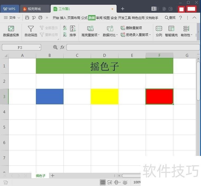The width and height of the screenshot is (201, 186).
Task: Sort descending with the Z-A icon
Action: [x=65, y=35]
